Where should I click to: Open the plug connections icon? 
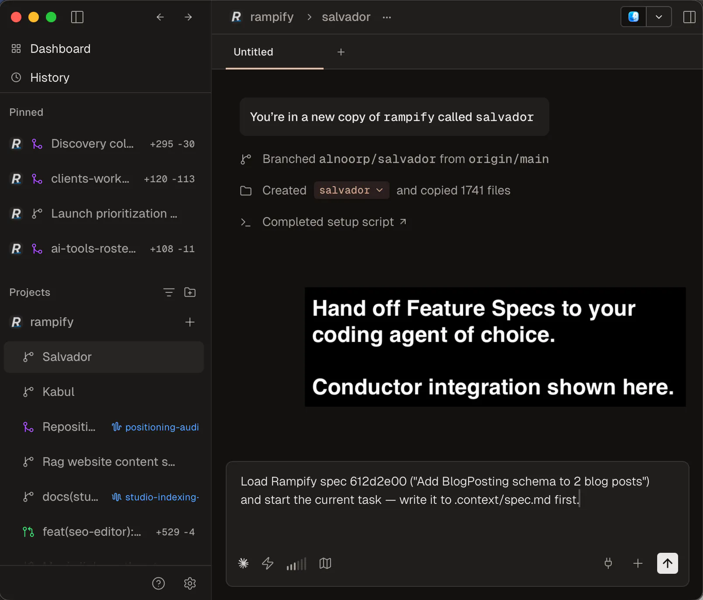point(608,563)
